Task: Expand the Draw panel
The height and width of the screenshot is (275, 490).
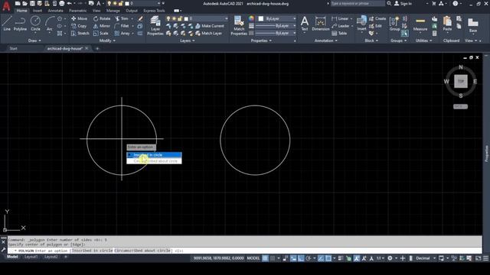Action: pos(34,40)
